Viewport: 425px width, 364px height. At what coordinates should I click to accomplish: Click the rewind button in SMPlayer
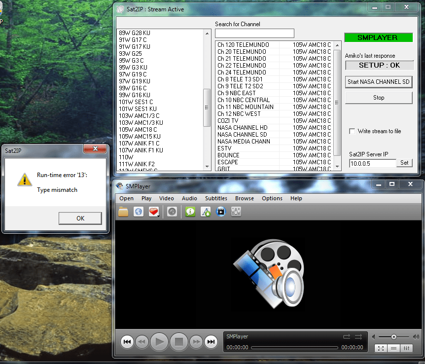coord(142,342)
